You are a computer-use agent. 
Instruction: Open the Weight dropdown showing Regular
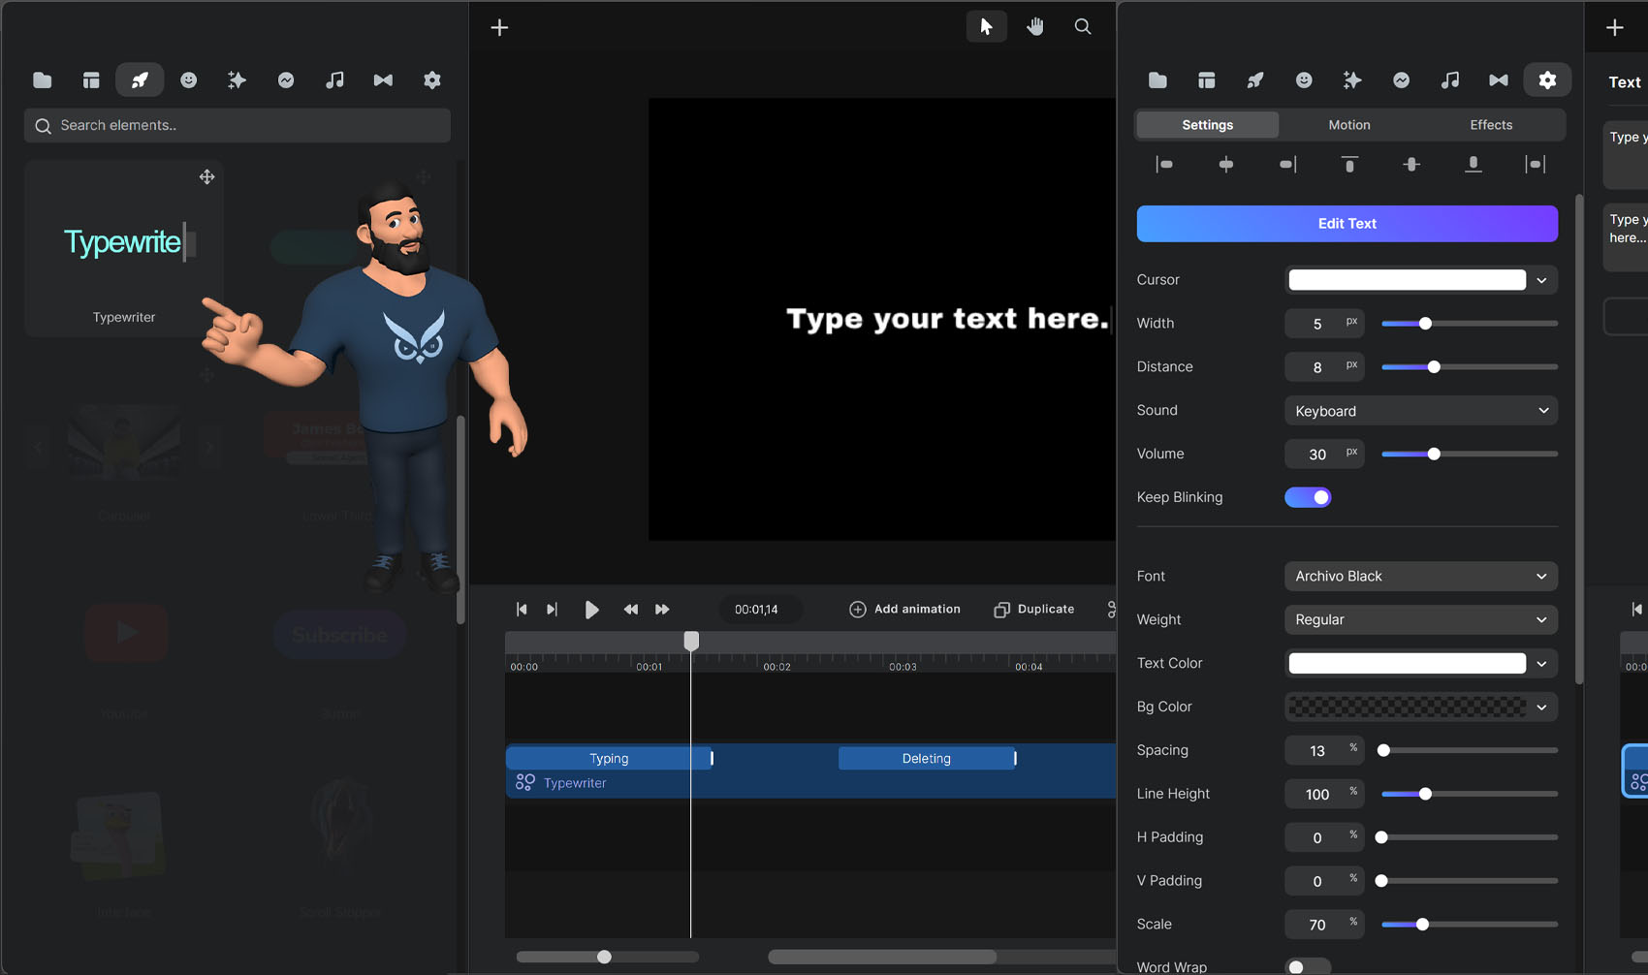point(1420,619)
